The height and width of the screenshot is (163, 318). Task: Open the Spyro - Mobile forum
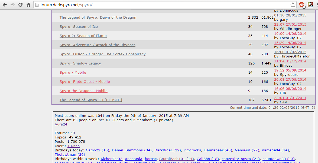[73, 73]
